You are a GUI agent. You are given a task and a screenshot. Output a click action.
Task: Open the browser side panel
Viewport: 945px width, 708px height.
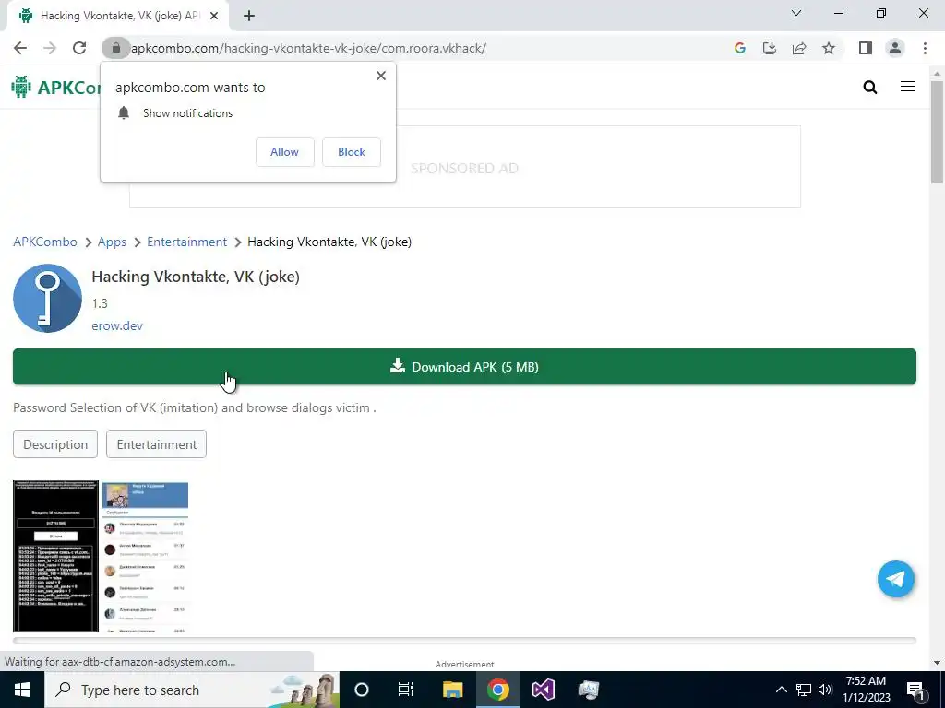coord(866,48)
